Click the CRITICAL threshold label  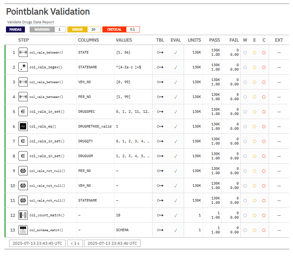(114, 30)
